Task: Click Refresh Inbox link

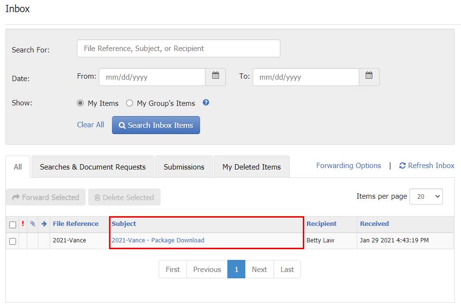Action: [x=426, y=166]
